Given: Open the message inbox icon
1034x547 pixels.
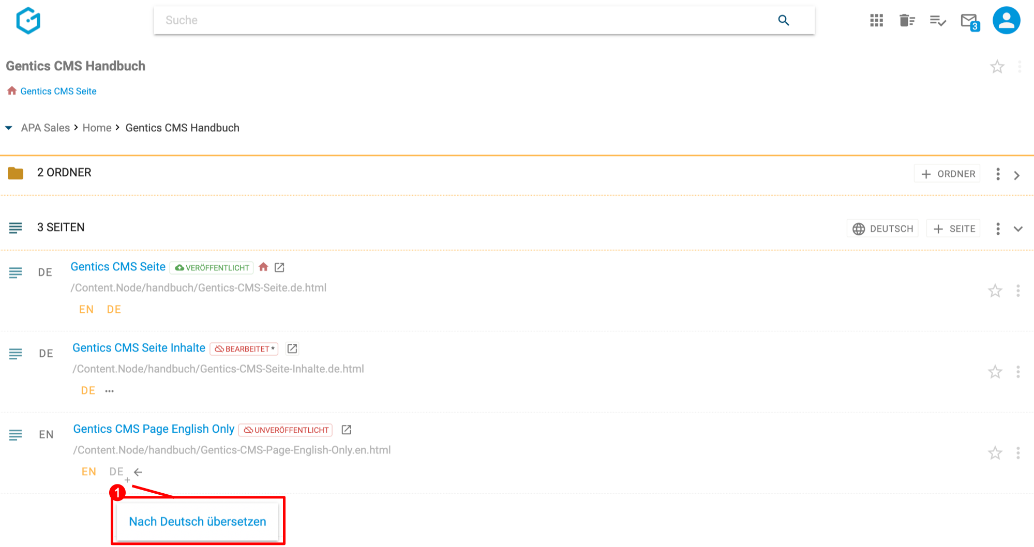Looking at the screenshot, I should click(x=970, y=21).
